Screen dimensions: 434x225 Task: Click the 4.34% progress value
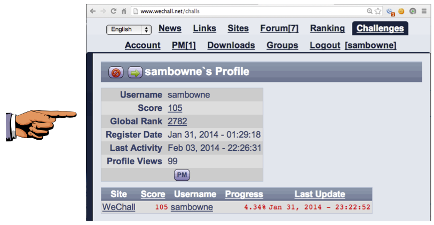tap(255, 207)
